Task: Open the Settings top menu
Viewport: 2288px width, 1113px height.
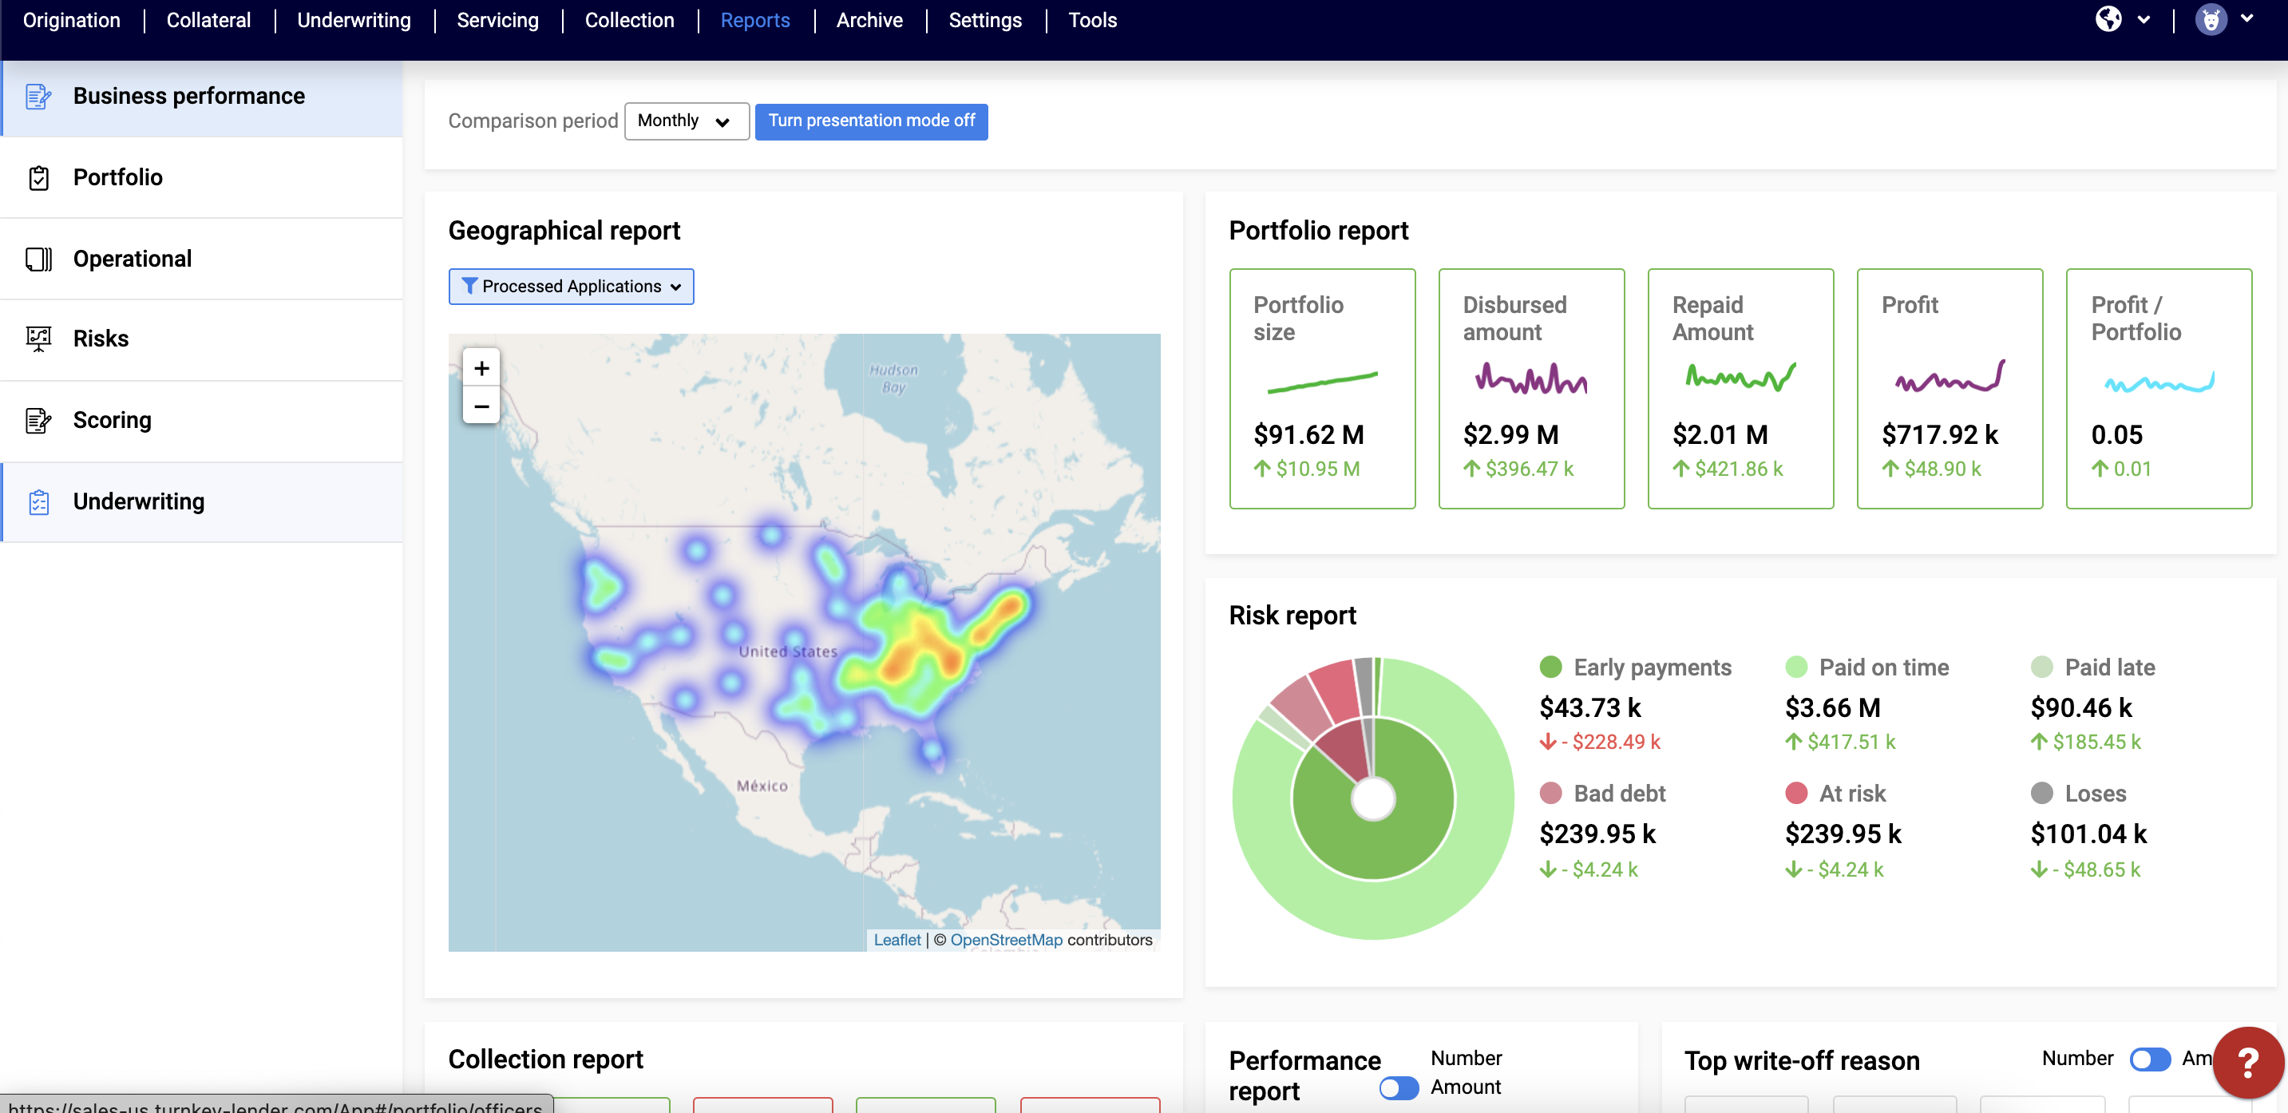Action: (x=984, y=19)
